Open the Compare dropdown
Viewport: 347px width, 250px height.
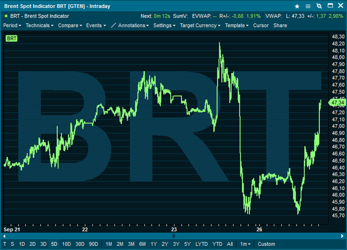(x=70, y=25)
